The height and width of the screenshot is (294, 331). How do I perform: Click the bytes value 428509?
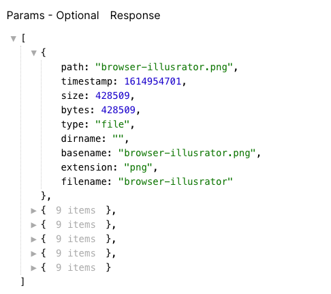[x=119, y=110]
